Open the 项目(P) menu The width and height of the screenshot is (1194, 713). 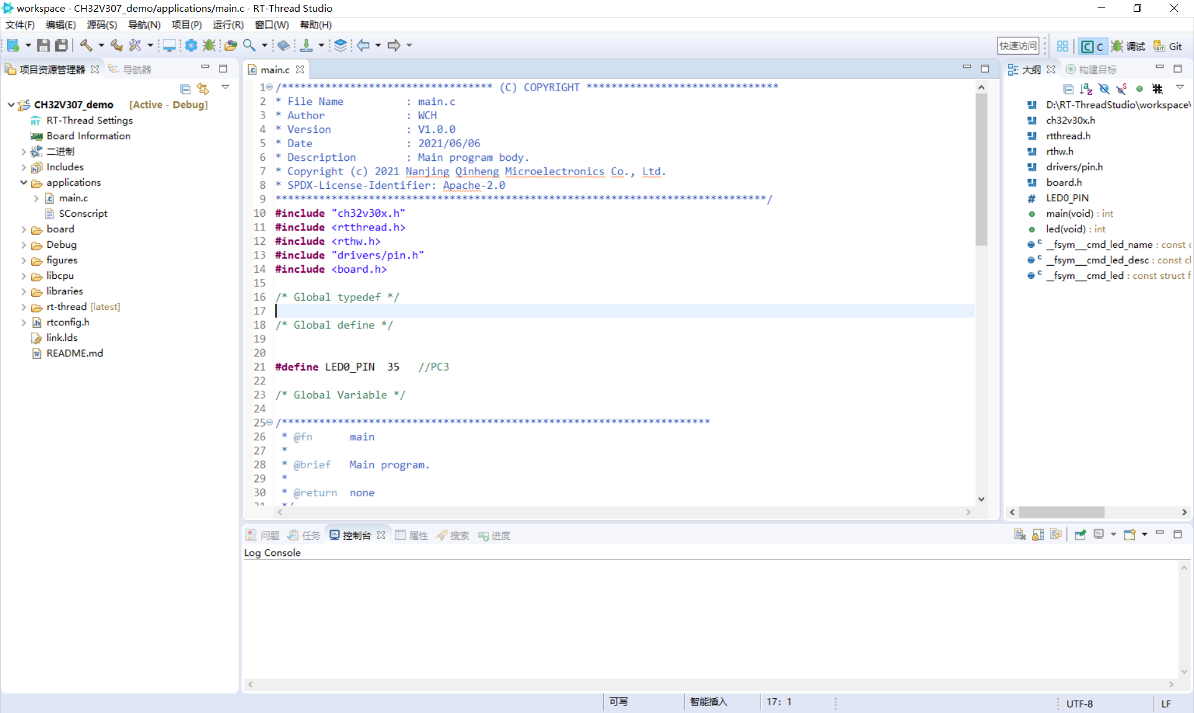(187, 25)
